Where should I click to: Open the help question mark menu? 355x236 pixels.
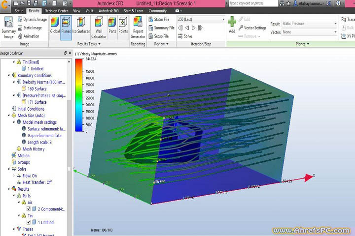tap(338, 3)
